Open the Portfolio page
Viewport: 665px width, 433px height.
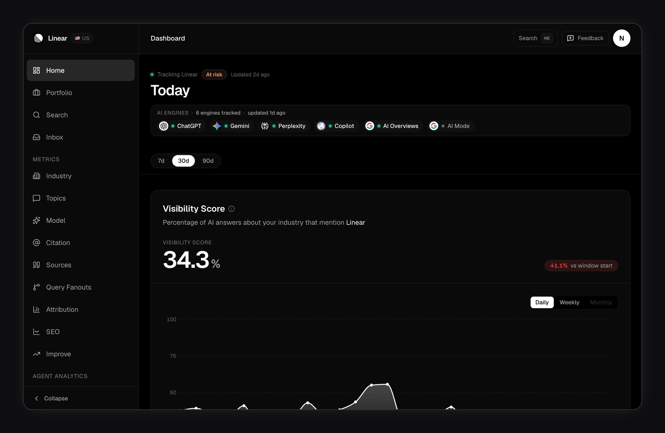[81, 92]
